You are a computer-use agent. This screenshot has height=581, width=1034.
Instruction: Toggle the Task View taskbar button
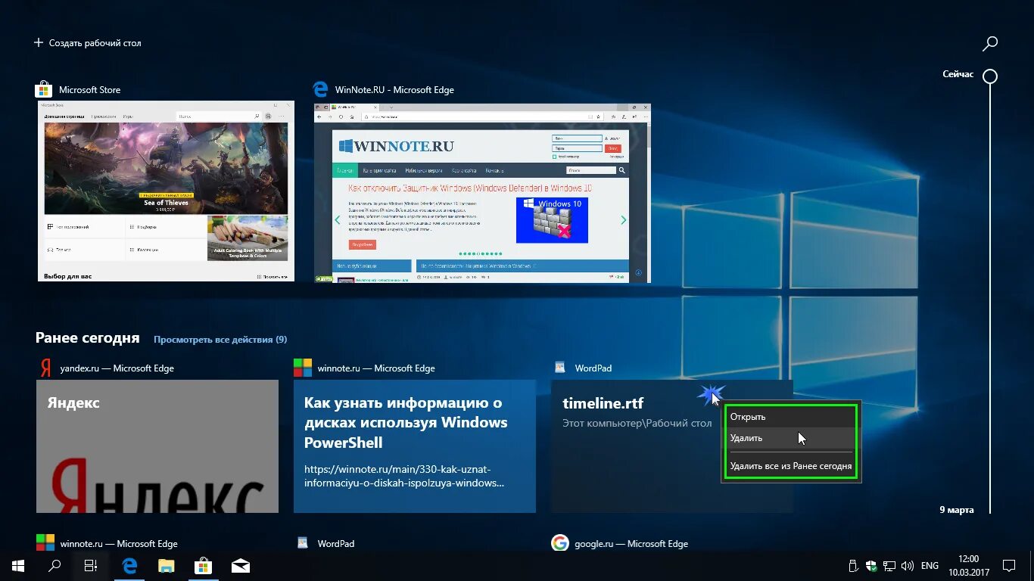coord(91,566)
